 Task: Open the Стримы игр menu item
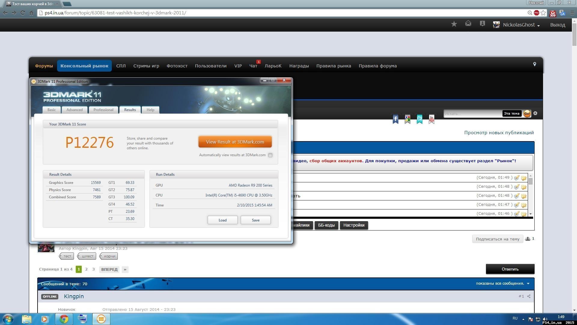coord(146,66)
